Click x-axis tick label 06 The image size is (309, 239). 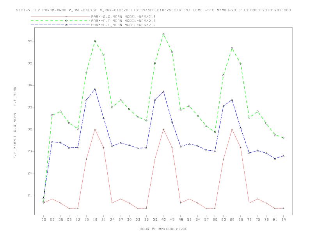(x=61, y=219)
